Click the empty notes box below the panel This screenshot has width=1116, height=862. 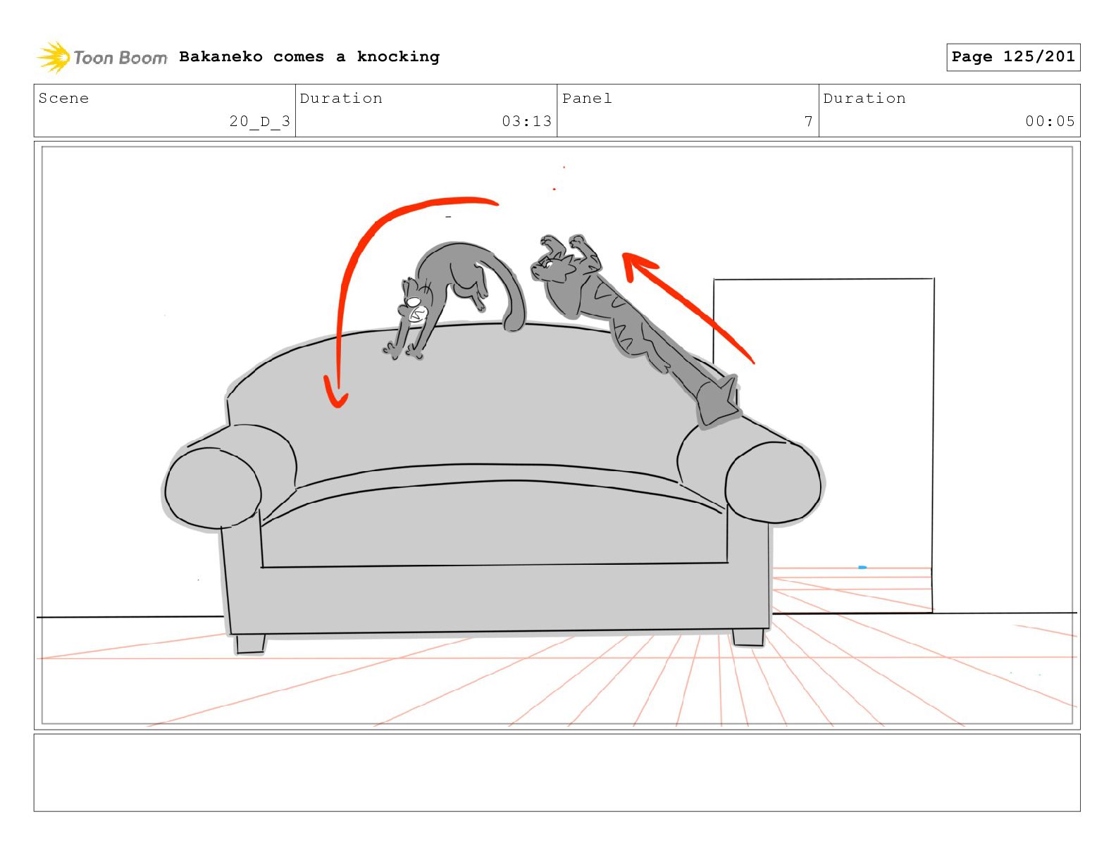pos(557,773)
